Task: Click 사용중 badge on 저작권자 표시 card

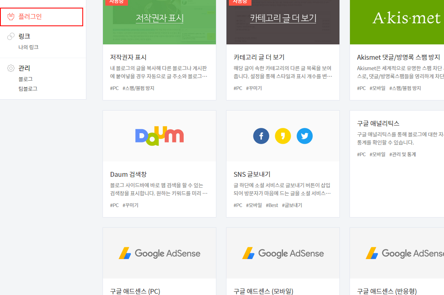Action: click(x=116, y=2)
